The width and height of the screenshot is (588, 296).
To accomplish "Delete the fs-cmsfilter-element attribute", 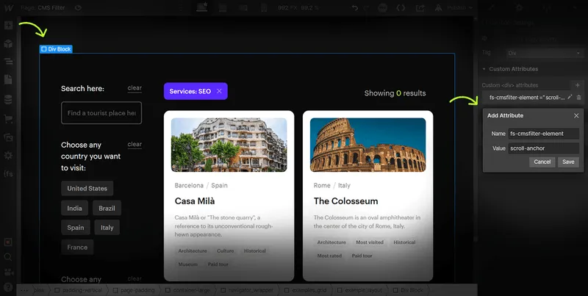I will point(578,98).
